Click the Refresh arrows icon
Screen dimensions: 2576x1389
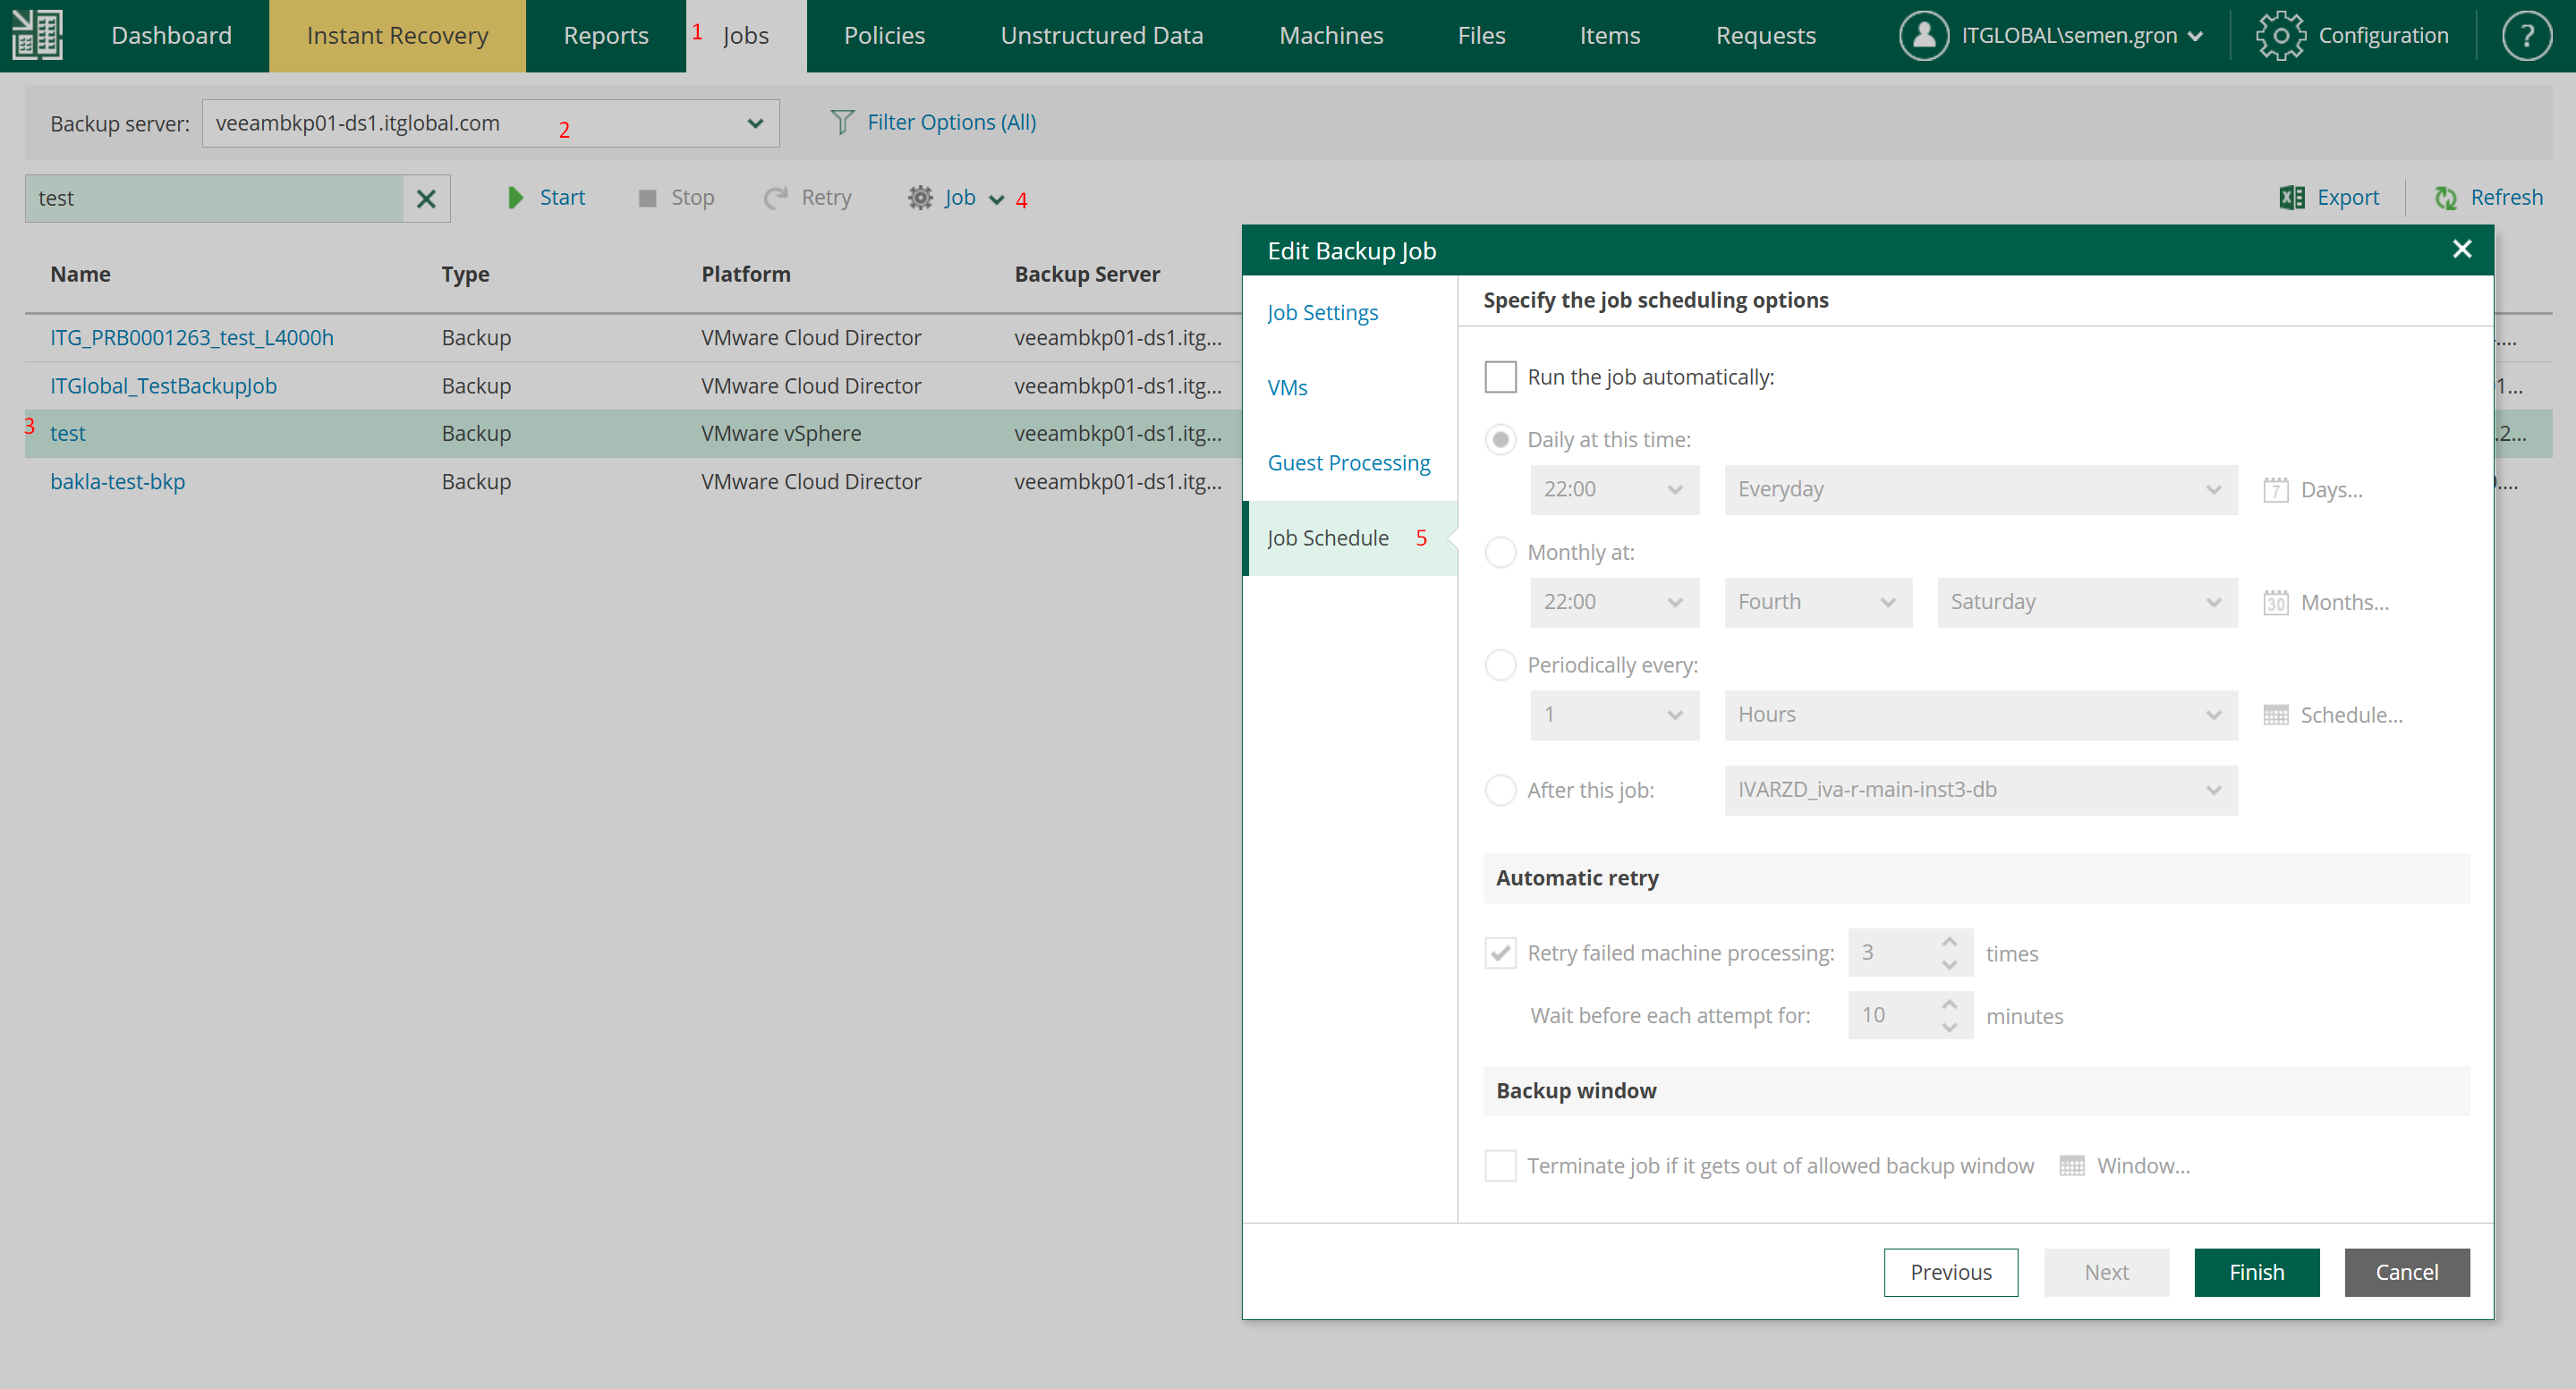click(x=2445, y=198)
